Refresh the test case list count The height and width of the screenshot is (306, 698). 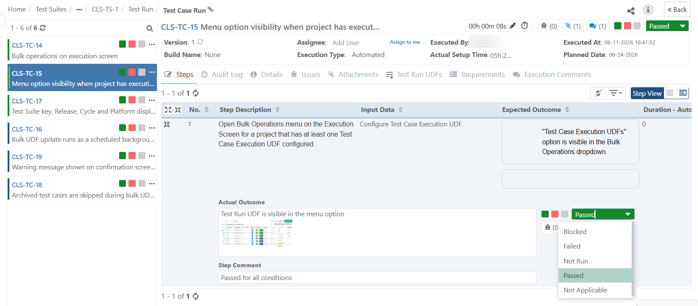point(43,28)
